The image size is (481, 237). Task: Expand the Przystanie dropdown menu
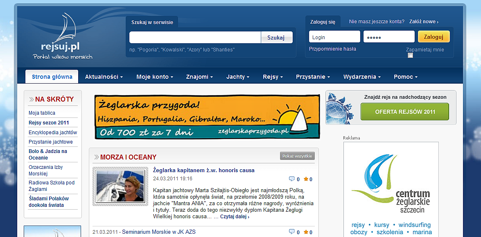[313, 77]
